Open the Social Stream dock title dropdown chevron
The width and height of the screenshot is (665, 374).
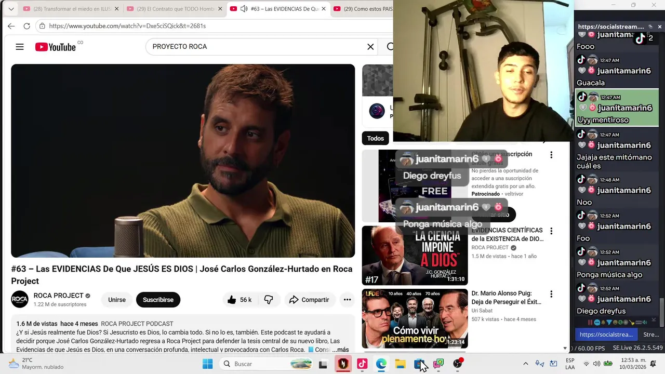(650, 26)
